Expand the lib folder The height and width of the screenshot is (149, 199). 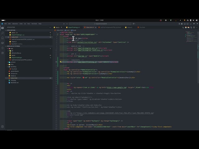(x=8, y=51)
